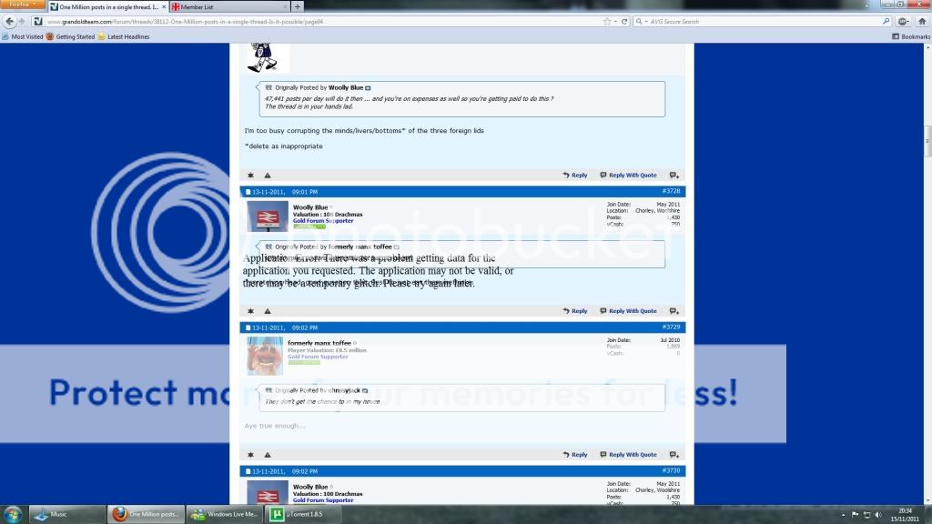Open Woolly Blue profile in post #3728
Screen dimensions: 932x524
(x=310, y=207)
